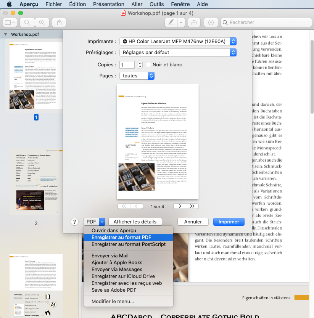Image resolution: width=314 pixels, height=318 pixels.
Task: Click the PDF file icon in title bar
Action: click(123, 13)
